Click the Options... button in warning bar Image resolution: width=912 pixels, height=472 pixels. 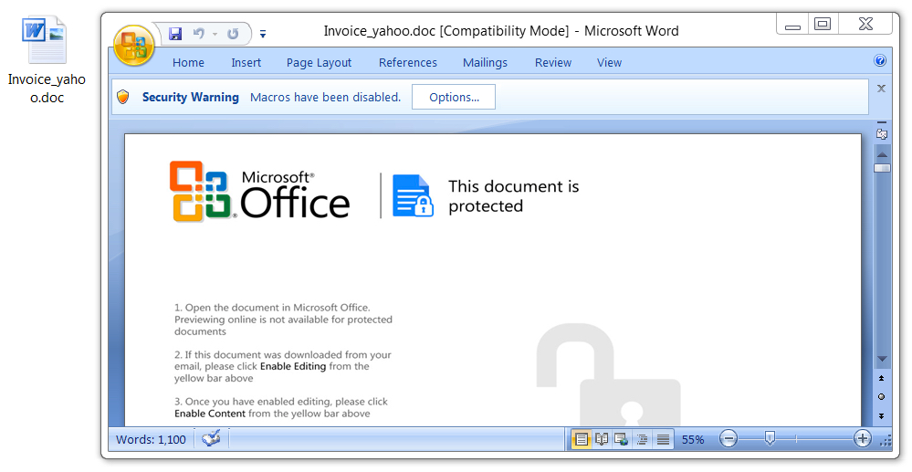tap(454, 97)
